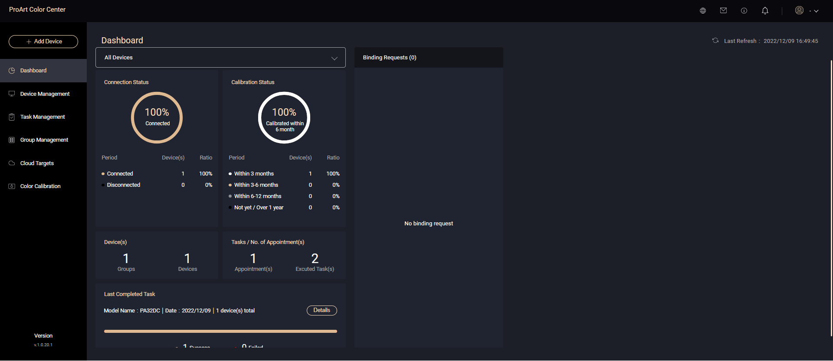Click the Device Management monitor icon
Screen dimensions: 833x361
[12, 94]
